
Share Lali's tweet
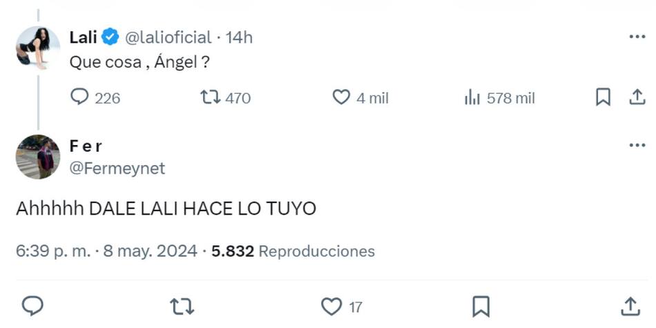637,98
